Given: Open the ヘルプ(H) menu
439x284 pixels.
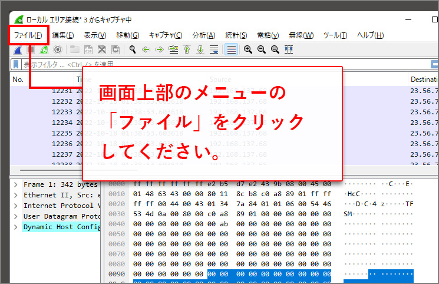Looking at the screenshot, I should point(371,35).
